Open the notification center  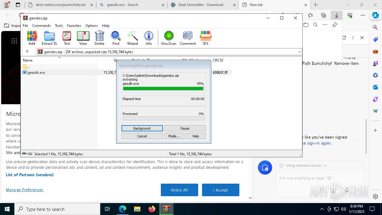coord(372,209)
